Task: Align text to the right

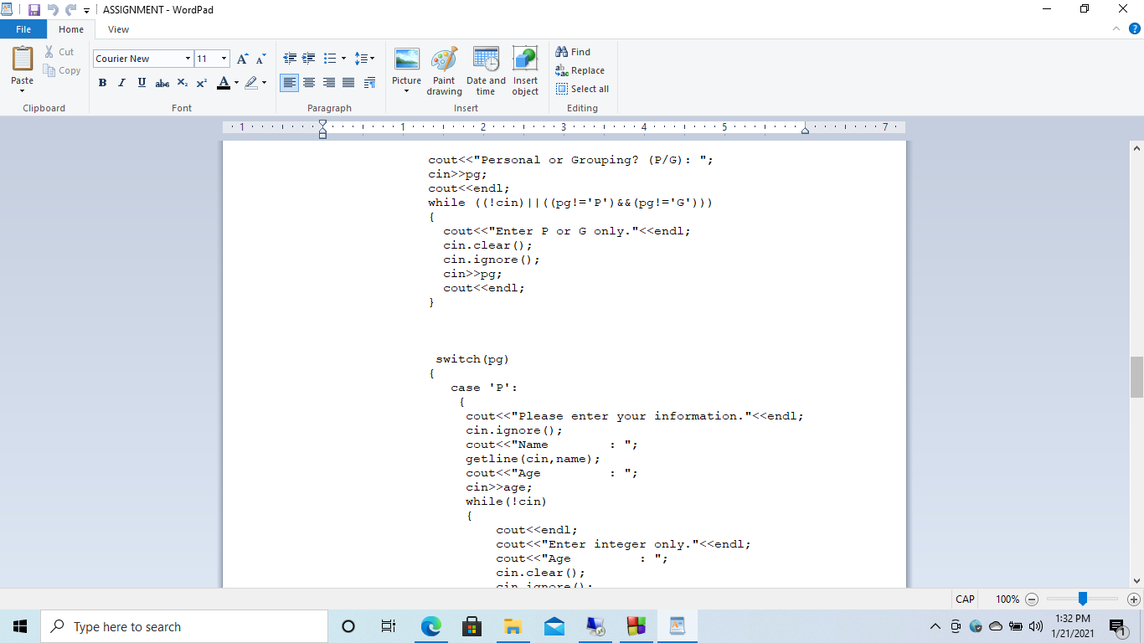Action: pyautogui.click(x=329, y=83)
